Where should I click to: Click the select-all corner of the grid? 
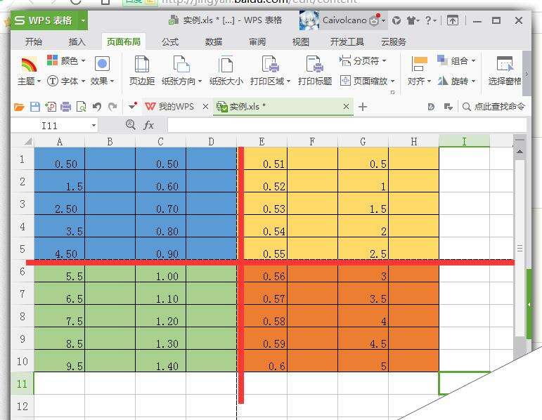click(22, 141)
